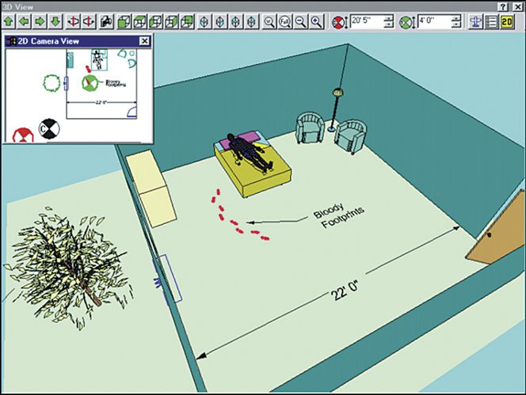Screen dimensions: 526x395
Task: Click the green up arrow camera button
Action: [x=8, y=21]
